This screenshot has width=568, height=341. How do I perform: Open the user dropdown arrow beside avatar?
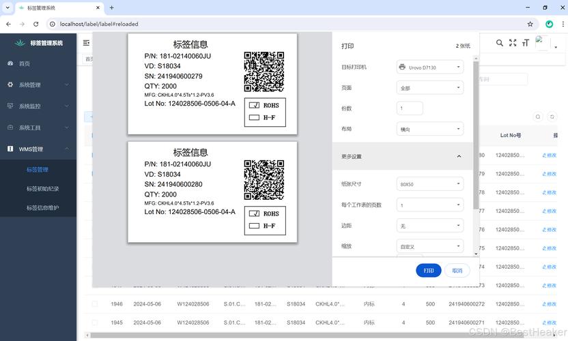point(556,47)
